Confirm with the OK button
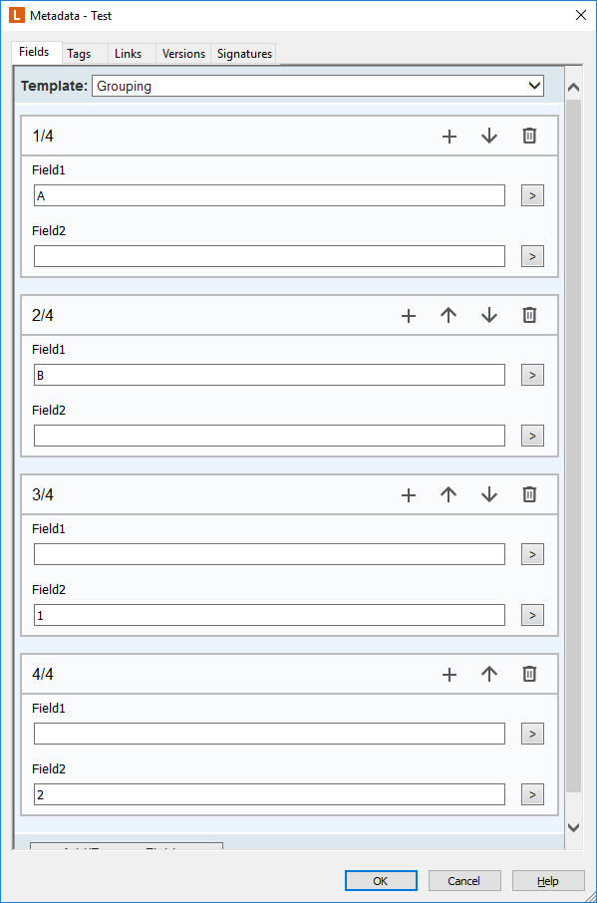This screenshot has width=597, height=903. 381,881
